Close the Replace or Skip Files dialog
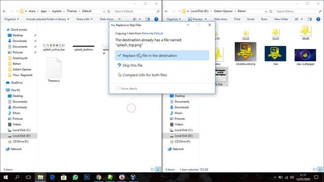Viewport: 324px width, 182px height. (210, 25)
